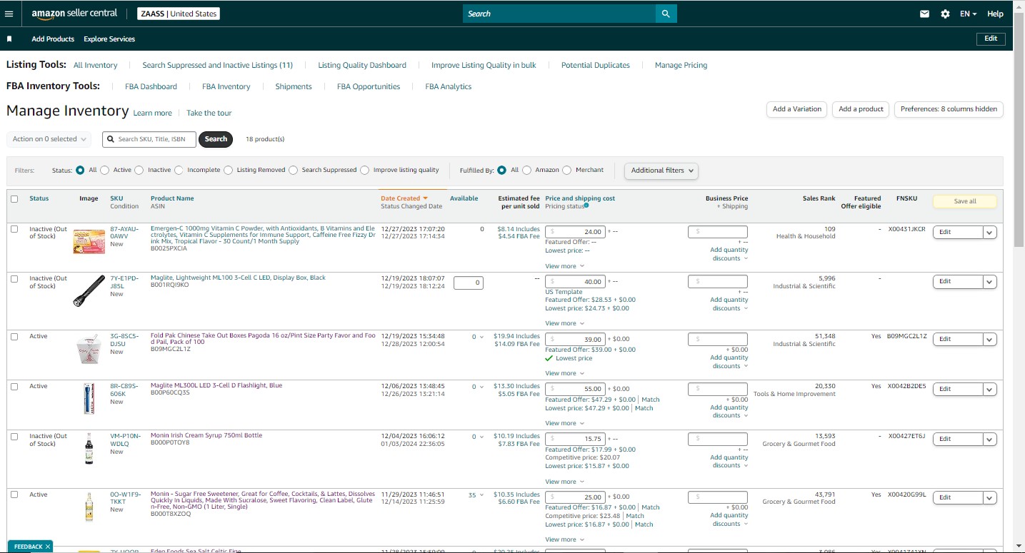Click Match link beside ML300L Featured Offer
The image size is (1025, 553).
pyautogui.click(x=650, y=400)
